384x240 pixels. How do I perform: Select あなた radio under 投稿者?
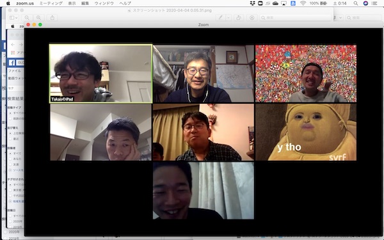[10, 159]
